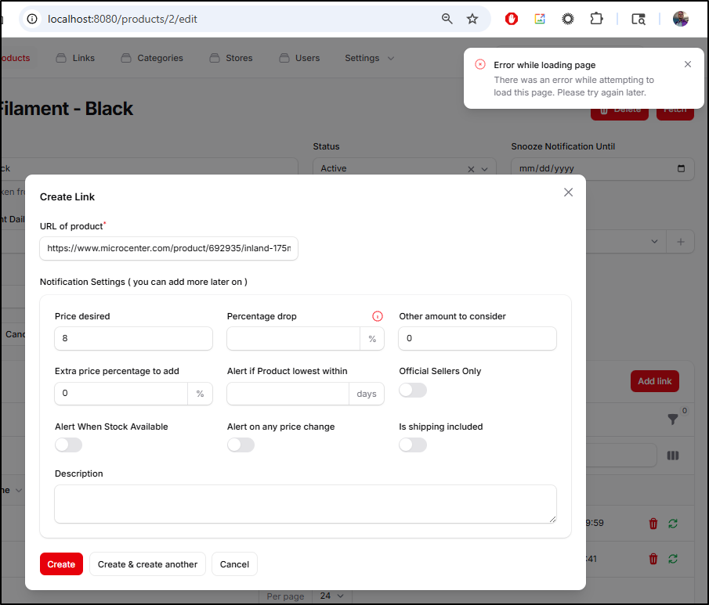
Task: Turn on Alert When Stock Available
Action: pos(68,445)
